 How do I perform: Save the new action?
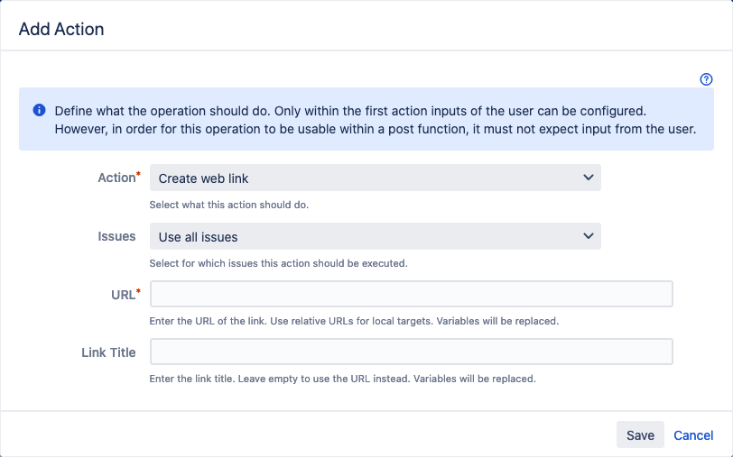(640, 435)
